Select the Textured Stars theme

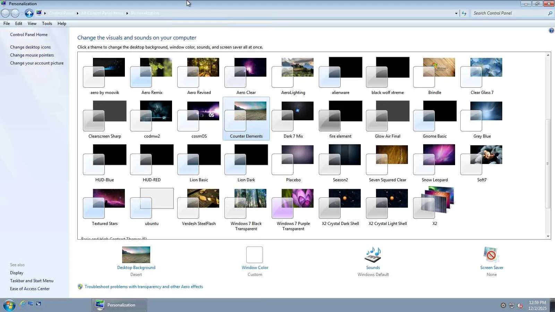105,207
